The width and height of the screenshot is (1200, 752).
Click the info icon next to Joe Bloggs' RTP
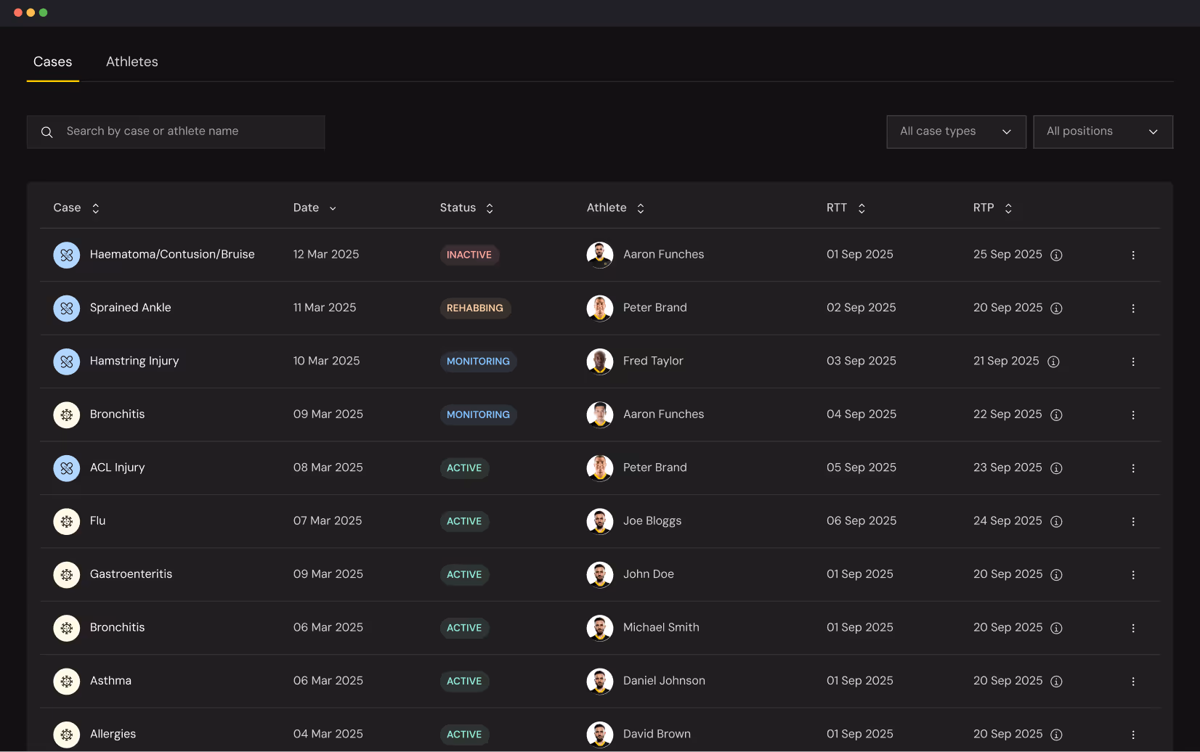click(x=1056, y=521)
